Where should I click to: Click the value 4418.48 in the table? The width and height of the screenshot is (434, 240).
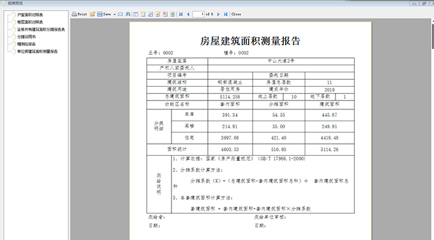pos(329,138)
